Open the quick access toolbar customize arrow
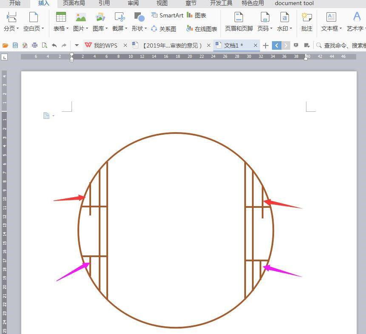The height and width of the screenshot is (334, 366). coord(77,45)
